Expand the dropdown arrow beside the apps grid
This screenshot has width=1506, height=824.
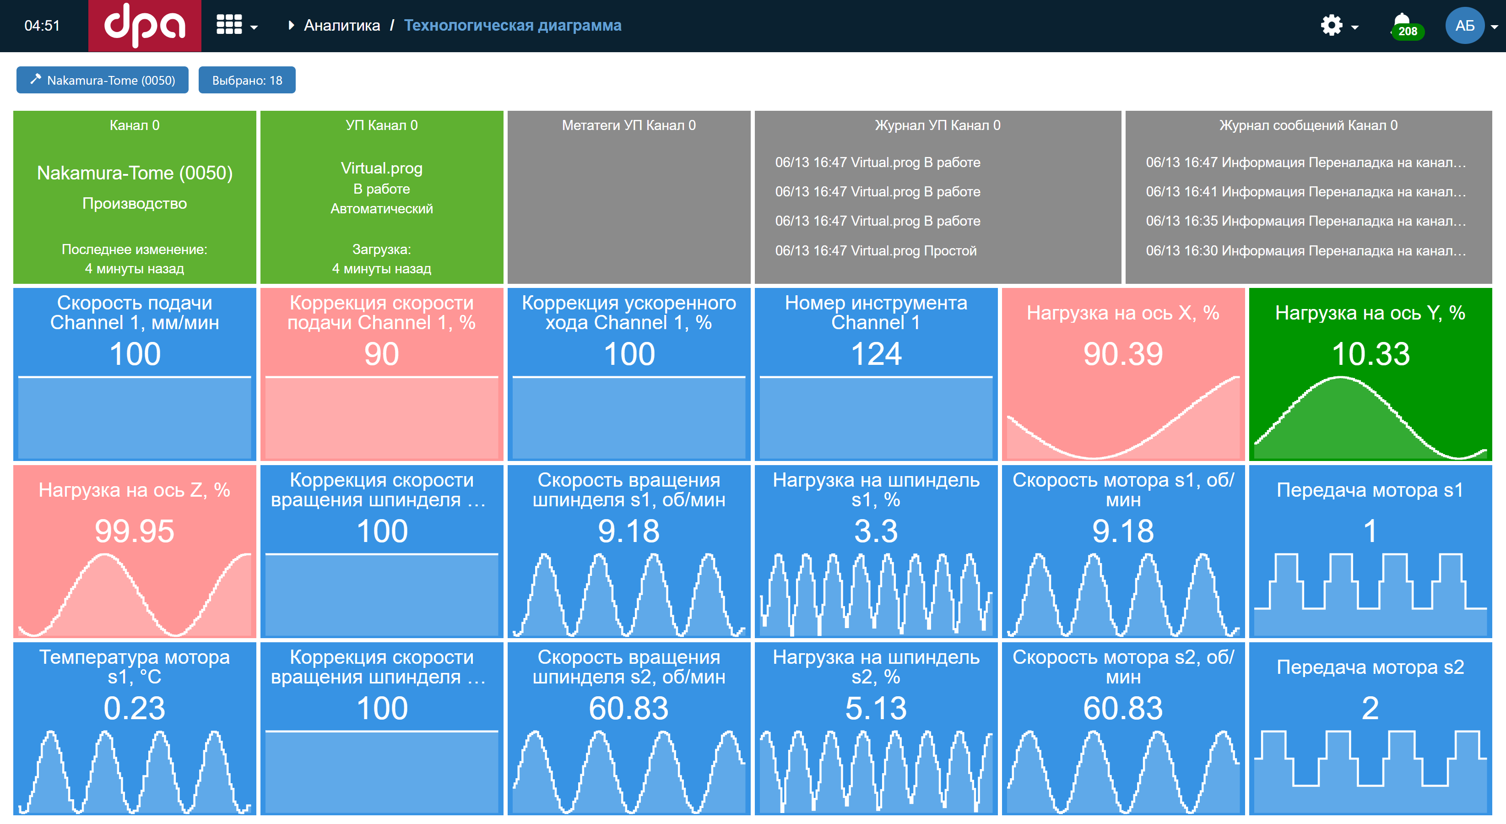tap(254, 27)
